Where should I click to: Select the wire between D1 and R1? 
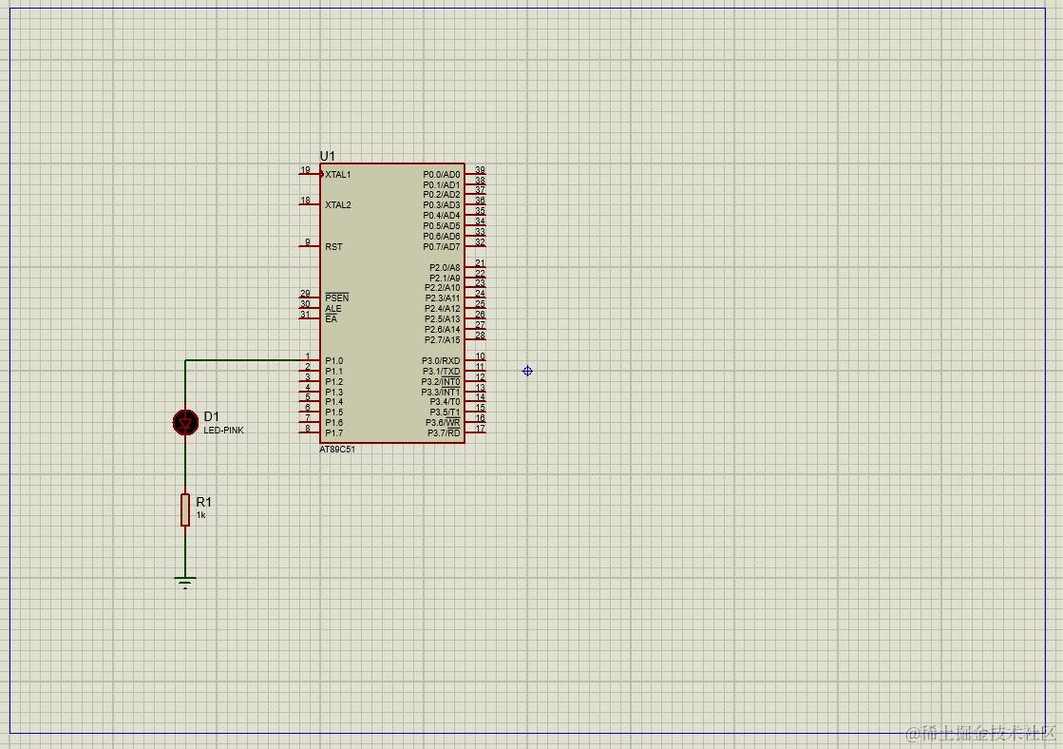point(185,464)
